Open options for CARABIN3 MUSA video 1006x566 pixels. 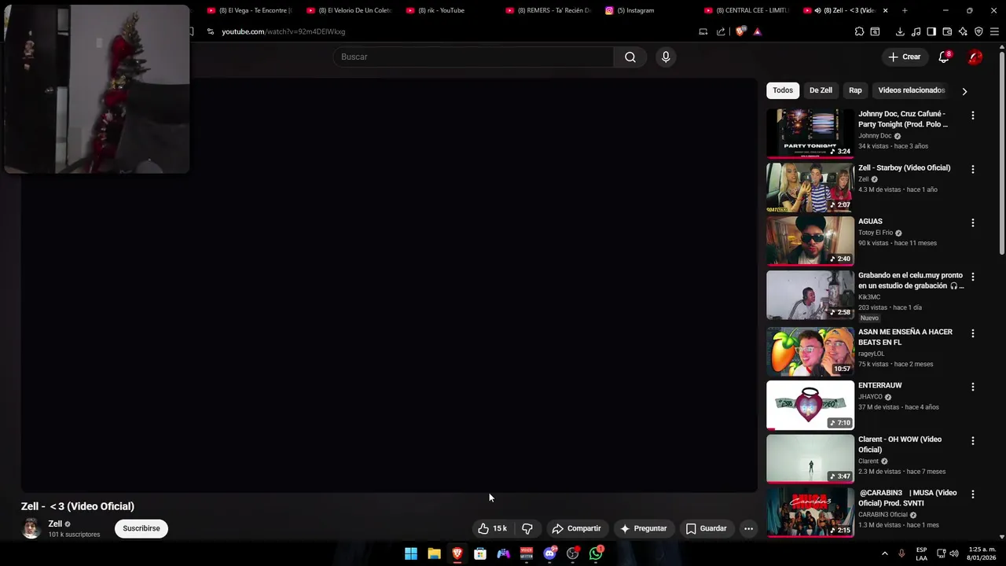(x=972, y=494)
